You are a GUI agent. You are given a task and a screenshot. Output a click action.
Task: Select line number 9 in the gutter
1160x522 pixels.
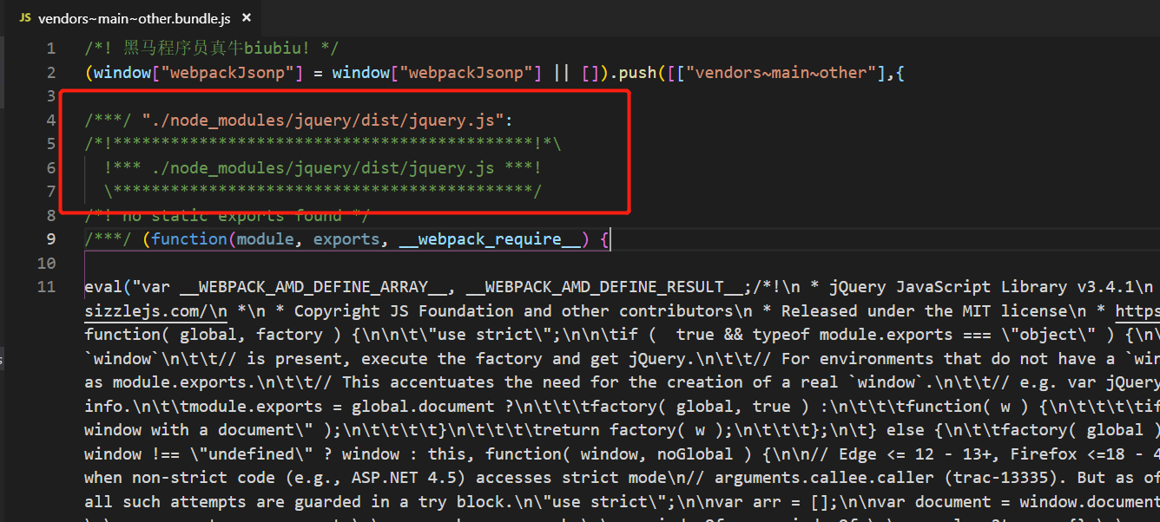(51, 239)
